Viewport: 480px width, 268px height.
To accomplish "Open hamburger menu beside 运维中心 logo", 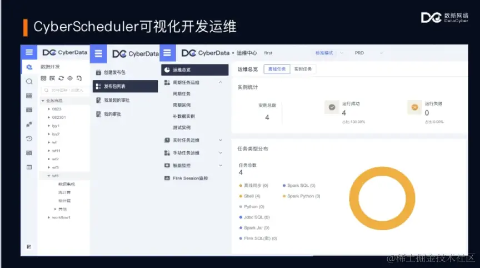I will point(167,53).
